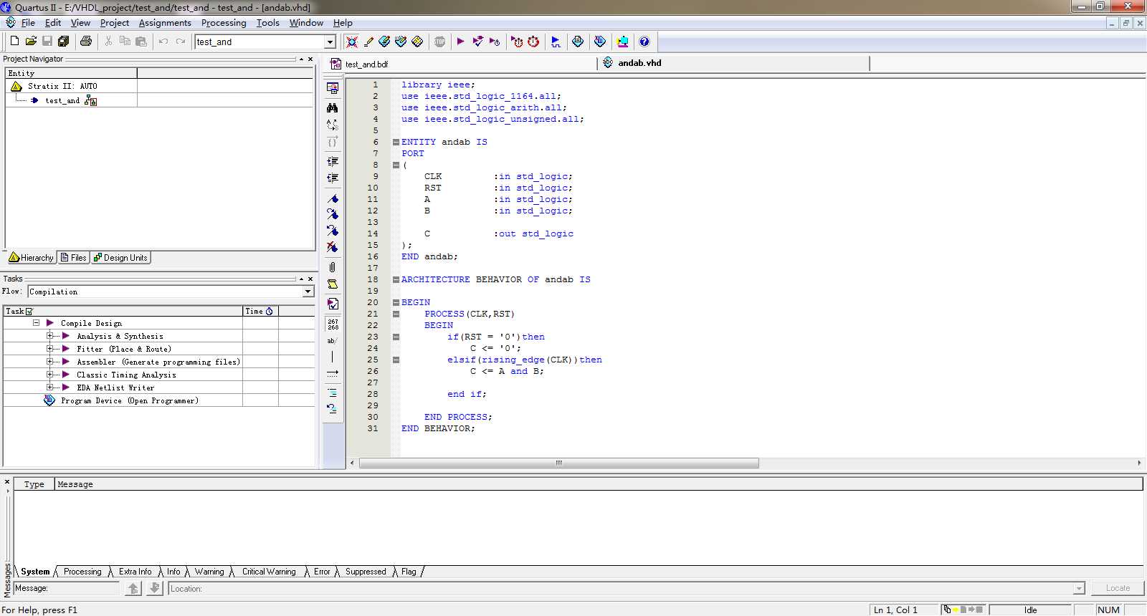Screen dimensions: 1147x616
Task: Expand EDA Netlist Writer task
Action: pos(49,388)
